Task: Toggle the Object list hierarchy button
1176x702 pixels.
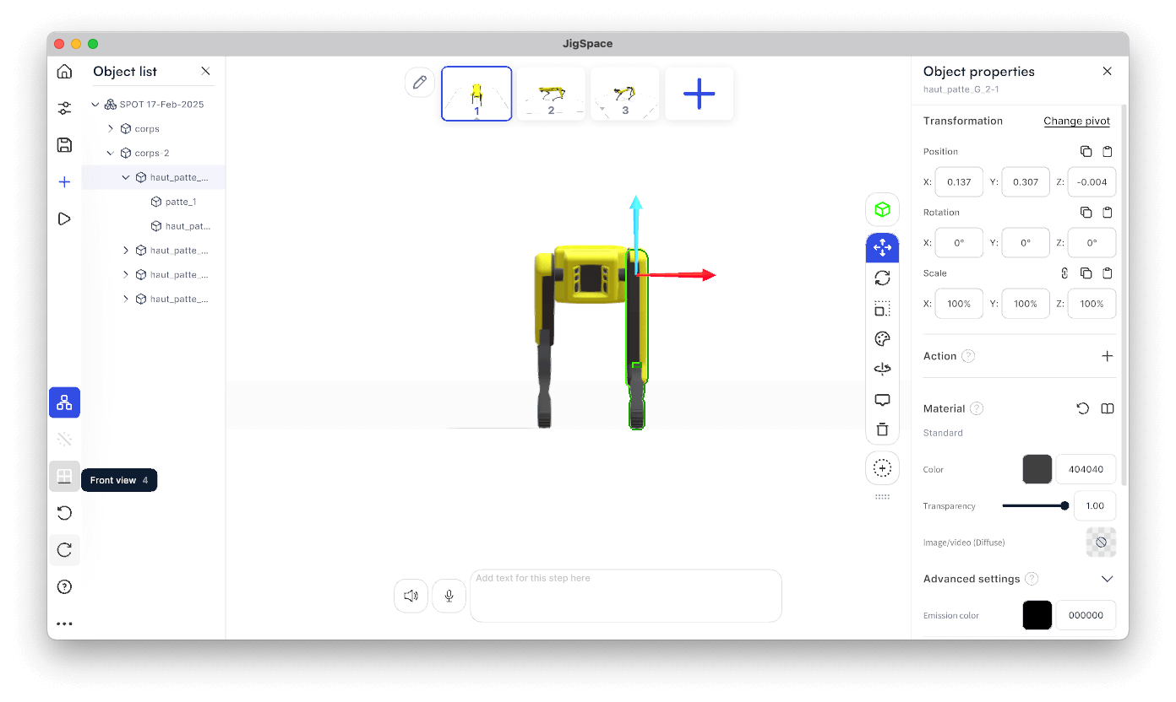Action: [x=64, y=402]
